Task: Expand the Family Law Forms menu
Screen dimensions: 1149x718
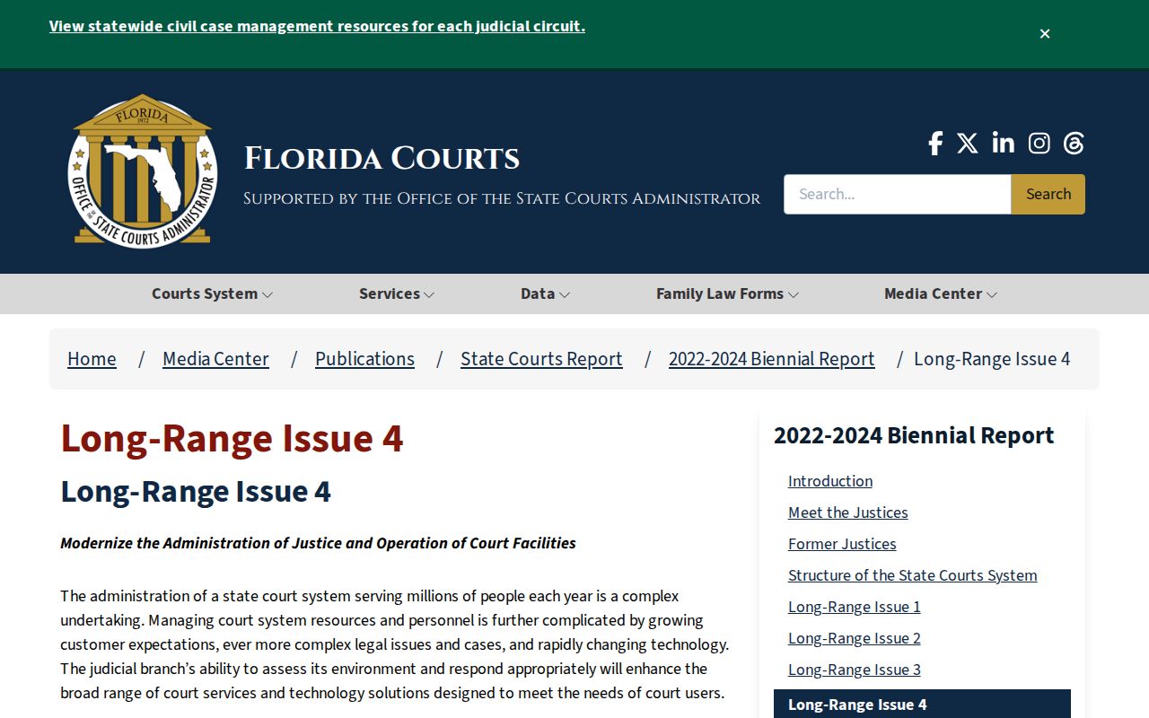Action: 727,293
